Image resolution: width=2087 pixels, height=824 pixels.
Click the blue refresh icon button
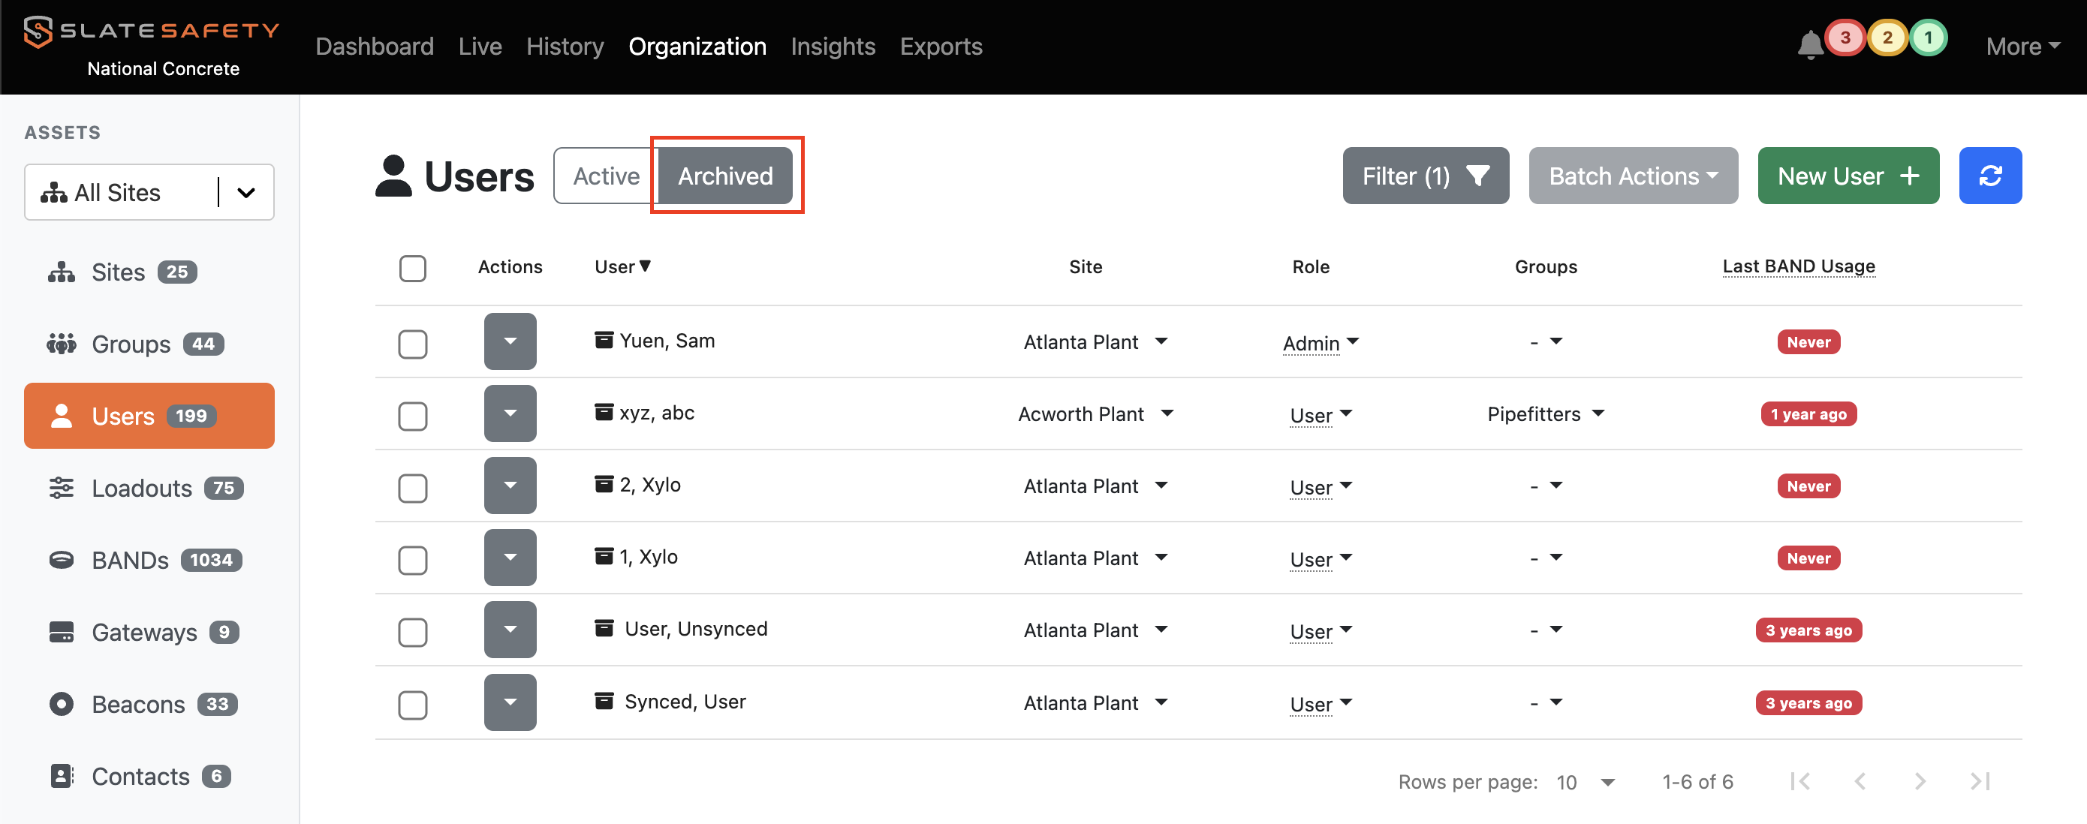(x=1989, y=176)
